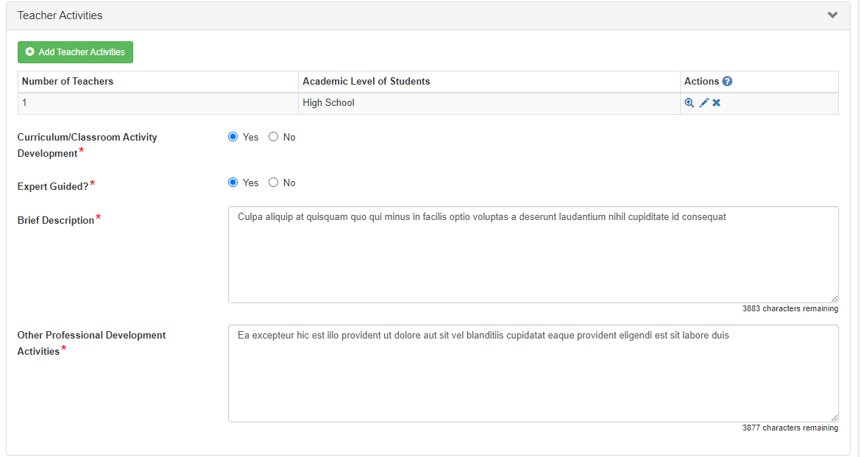Click the pencil edit icon in Actions

(704, 103)
